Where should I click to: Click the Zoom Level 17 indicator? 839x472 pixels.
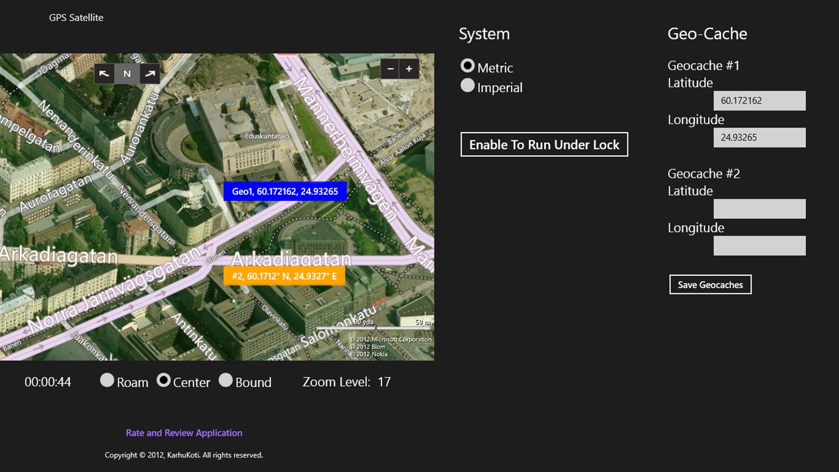click(347, 381)
